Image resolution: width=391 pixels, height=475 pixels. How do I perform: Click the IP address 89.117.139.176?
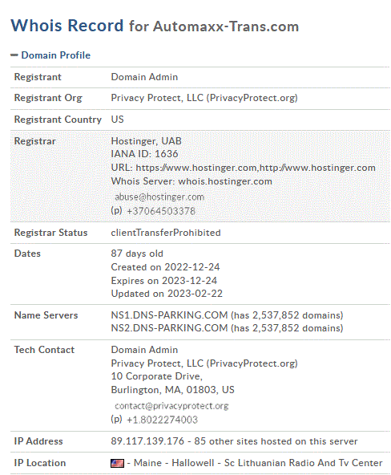point(147,441)
